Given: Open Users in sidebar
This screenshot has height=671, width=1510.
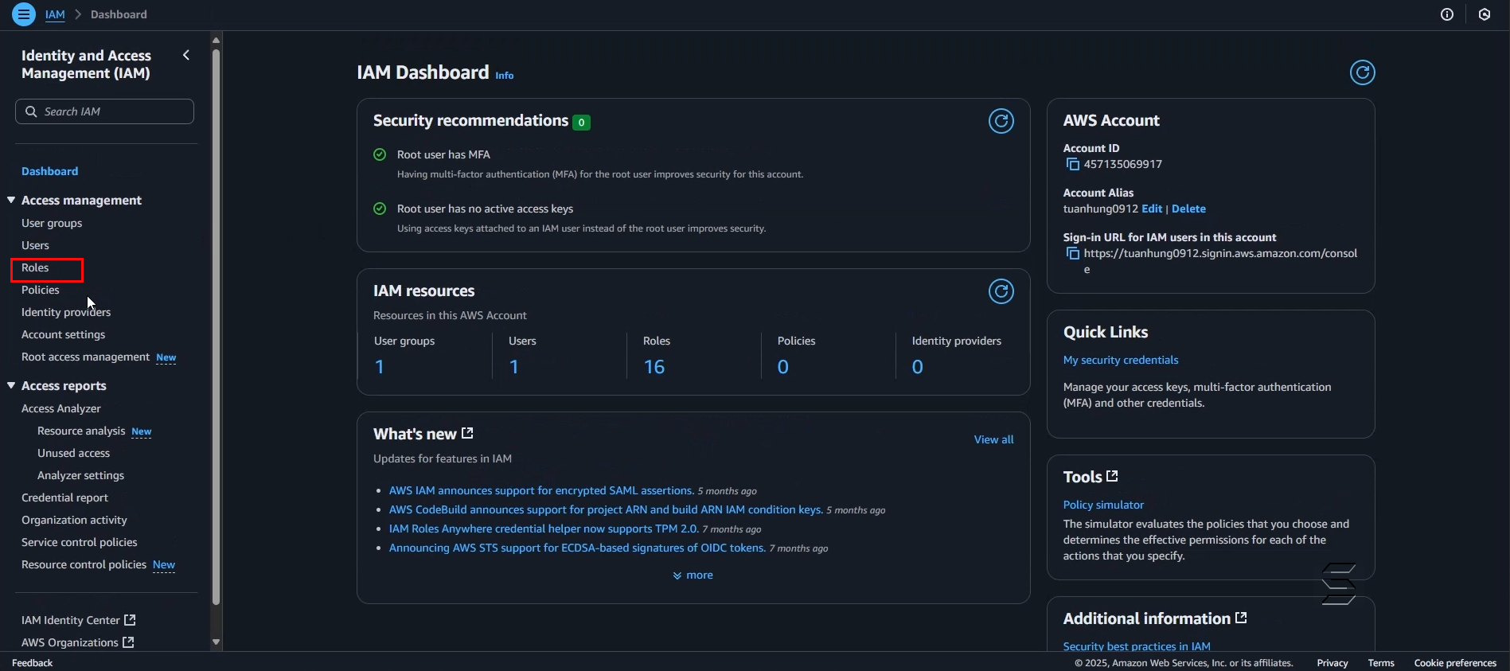Looking at the screenshot, I should point(35,245).
